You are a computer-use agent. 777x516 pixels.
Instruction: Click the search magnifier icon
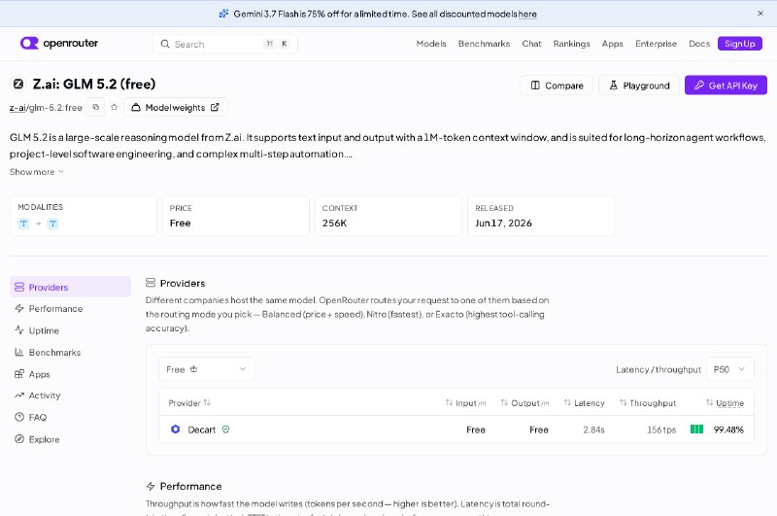(x=165, y=44)
